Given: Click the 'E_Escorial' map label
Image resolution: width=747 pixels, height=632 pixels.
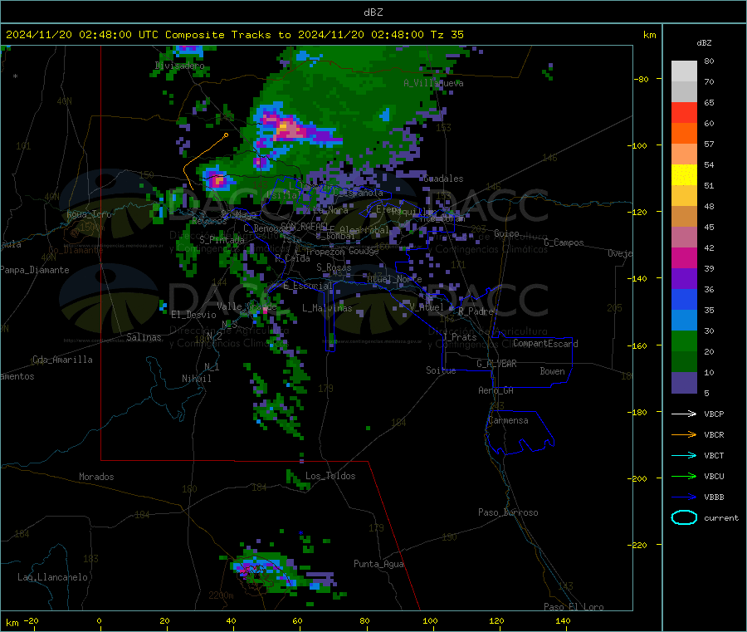Looking at the screenshot, I should (308, 286).
